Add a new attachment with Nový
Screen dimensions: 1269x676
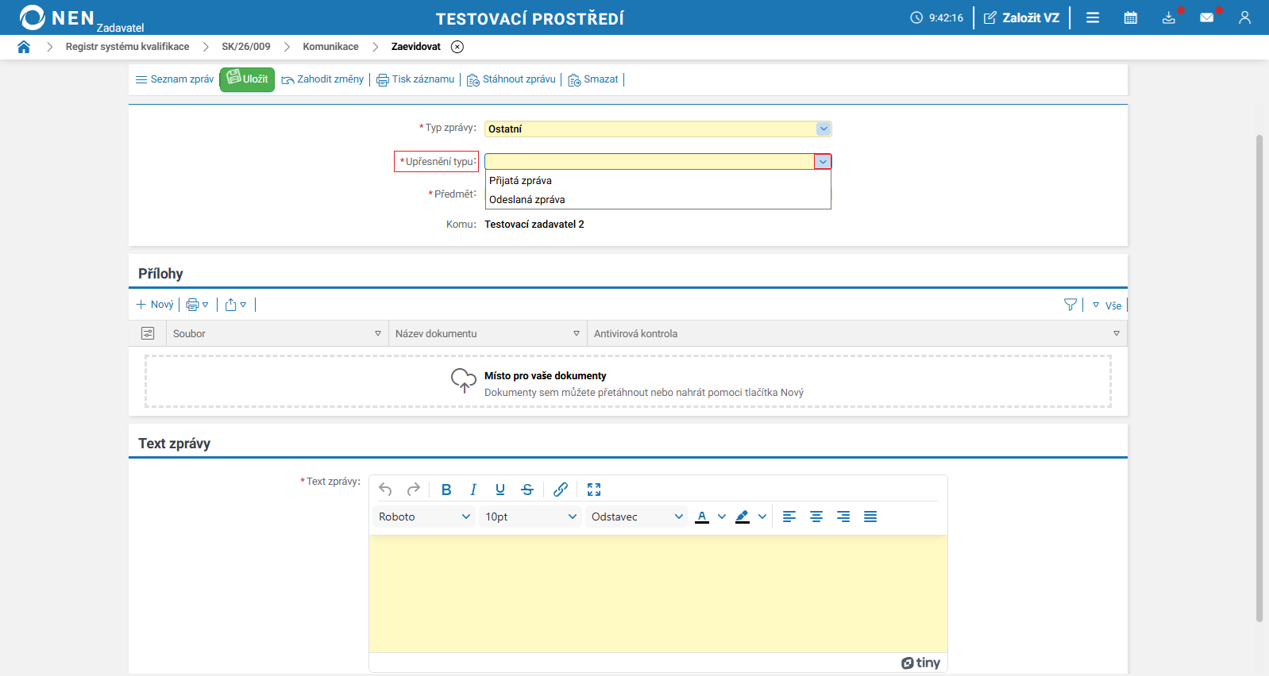click(155, 305)
